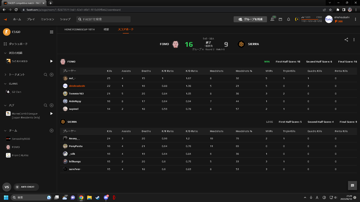Collapse the CLANS sidebar section
360x202 pixels.
[5, 84]
